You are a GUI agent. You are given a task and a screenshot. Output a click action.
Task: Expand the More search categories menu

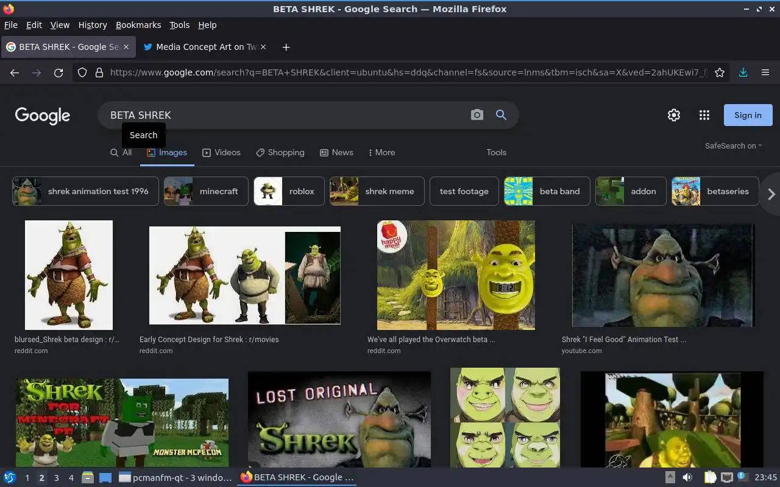[382, 153]
